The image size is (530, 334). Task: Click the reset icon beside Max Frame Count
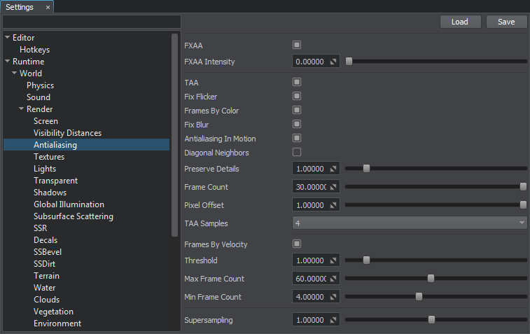[333, 279]
